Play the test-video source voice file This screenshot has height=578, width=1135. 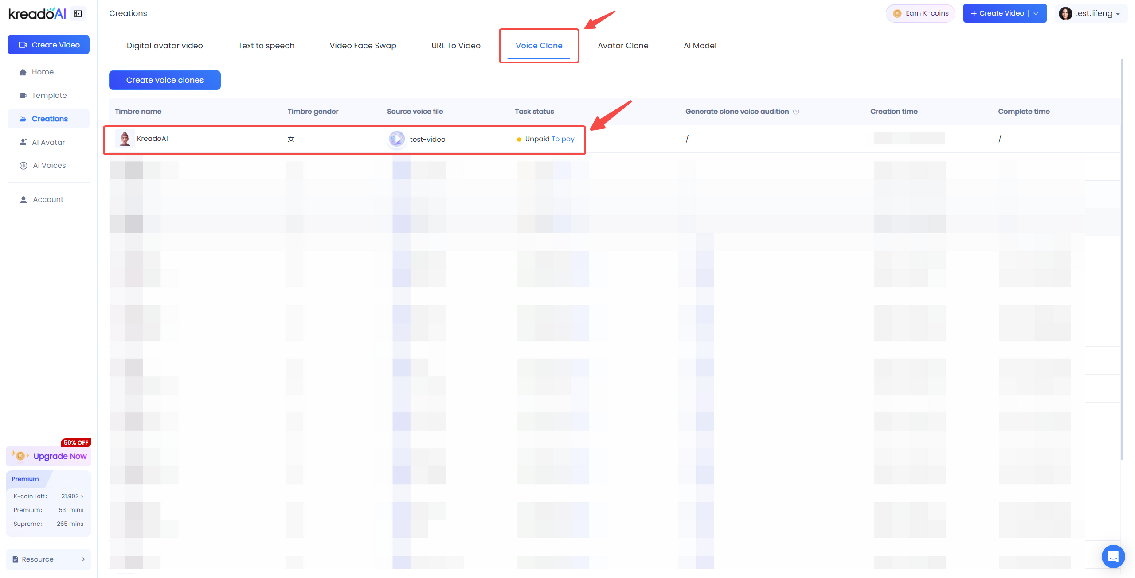pos(397,139)
